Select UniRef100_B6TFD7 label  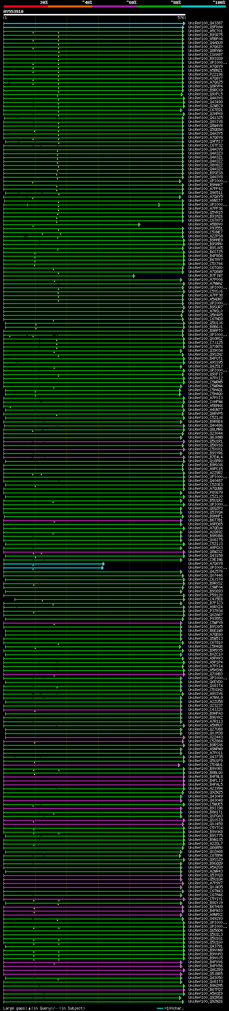pos(205,990)
